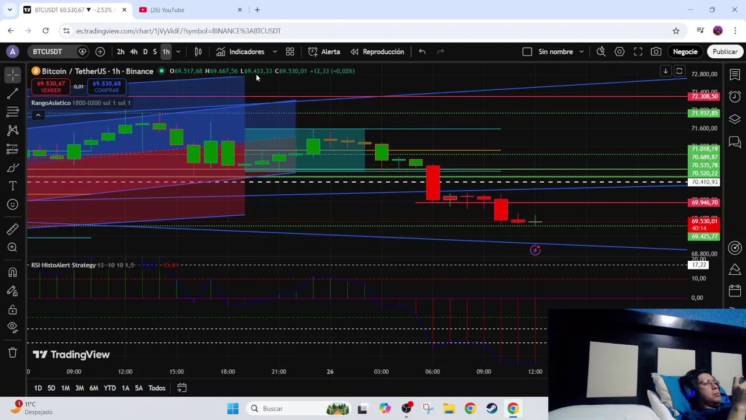
Task: Expand the favorite indicators dropdown arrow
Action: 275,52
